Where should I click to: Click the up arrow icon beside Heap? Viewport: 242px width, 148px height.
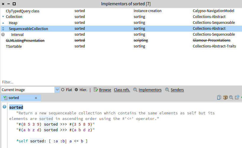coord(3,23)
